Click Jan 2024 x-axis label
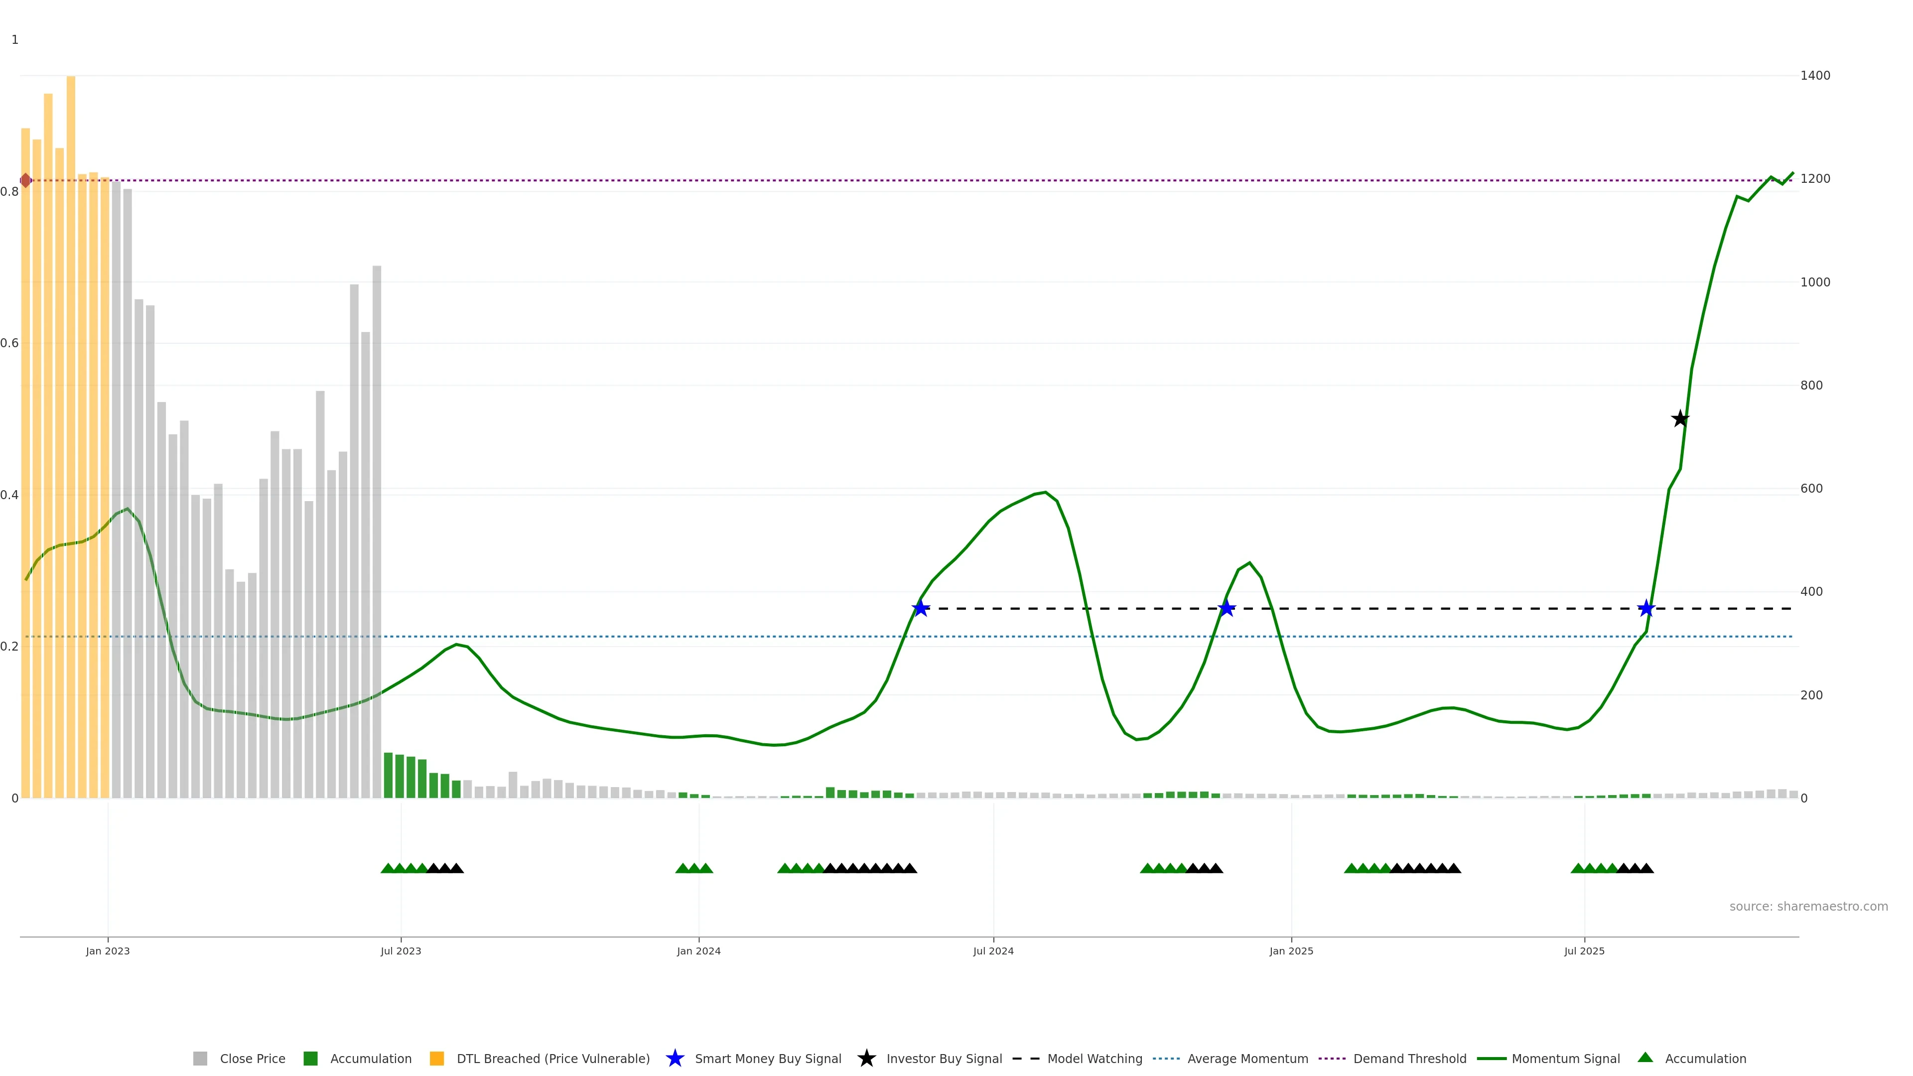 coord(698,950)
